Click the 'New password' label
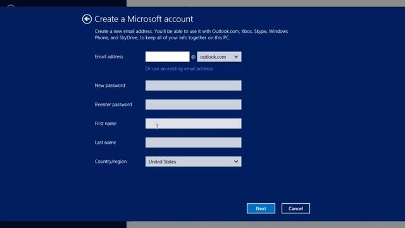This screenshot has width=405, height=228. click(110, 85)
